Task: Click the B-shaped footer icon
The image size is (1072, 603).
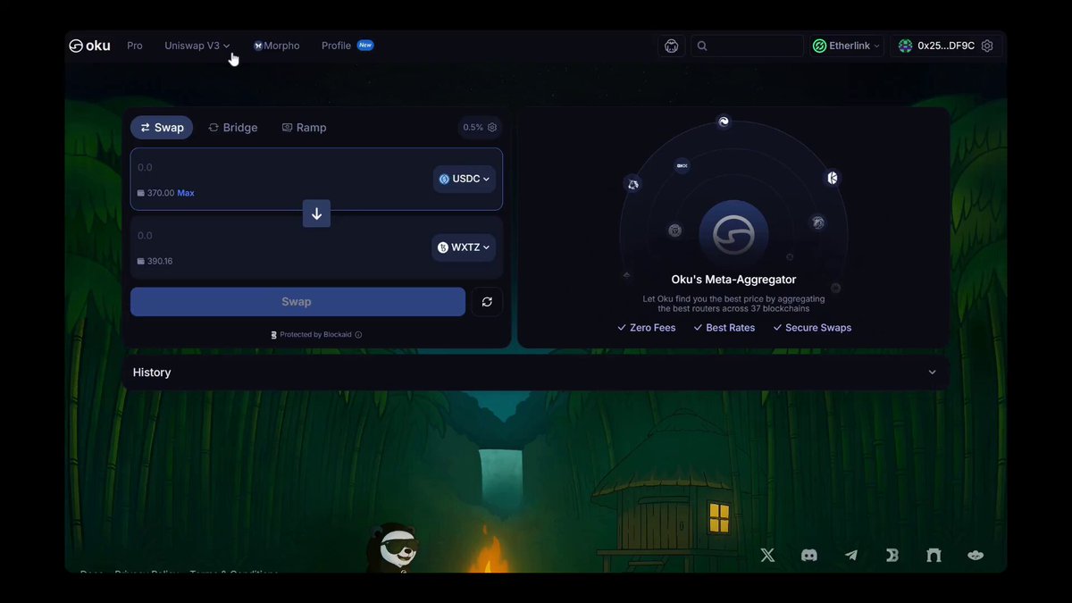Action: 892,555
